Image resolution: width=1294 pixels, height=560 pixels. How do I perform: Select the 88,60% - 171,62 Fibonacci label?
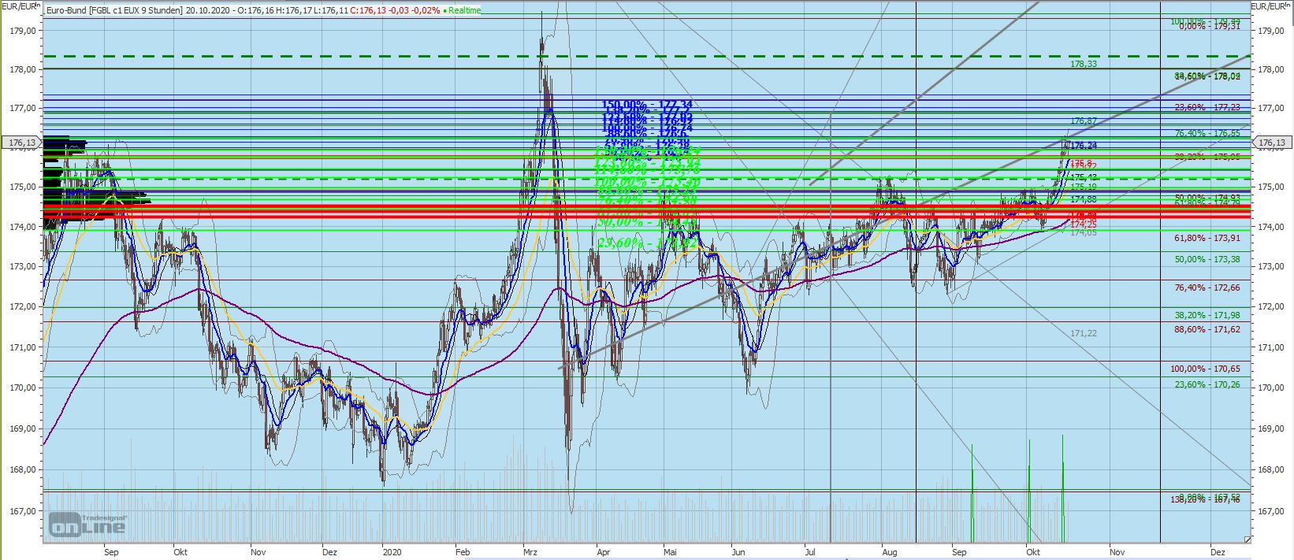[1207, 329]
